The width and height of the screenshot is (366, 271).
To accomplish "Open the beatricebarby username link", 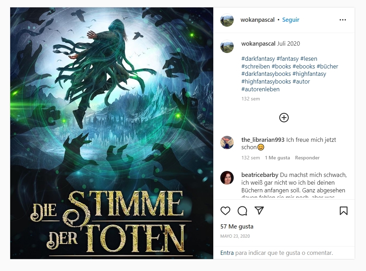I will 260,175.
